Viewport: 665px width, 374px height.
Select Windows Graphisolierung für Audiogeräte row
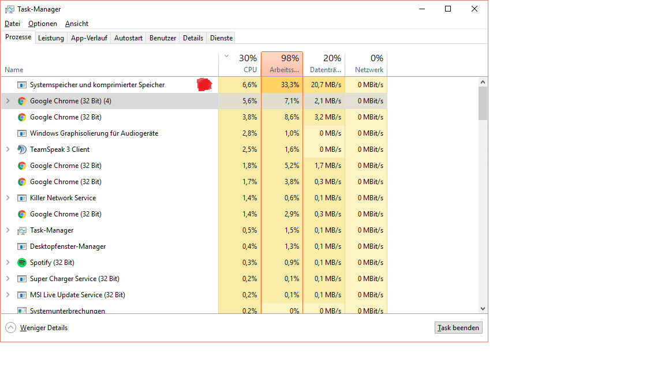coord(194,133)
